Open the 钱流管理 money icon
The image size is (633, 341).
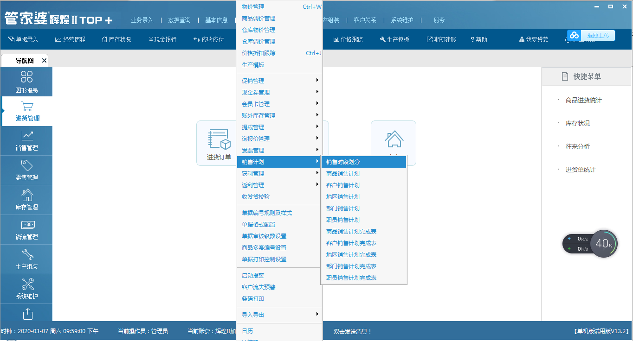pos(27,225)
